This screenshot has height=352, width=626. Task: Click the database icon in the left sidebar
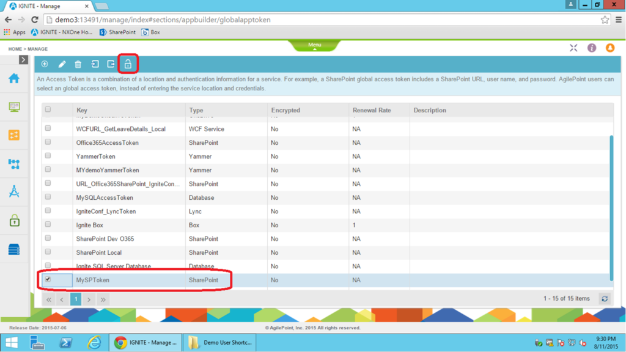pyautogui.click(x=13, y=249)
